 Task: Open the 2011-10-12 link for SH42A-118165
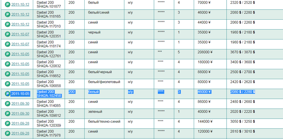(20, 15)
